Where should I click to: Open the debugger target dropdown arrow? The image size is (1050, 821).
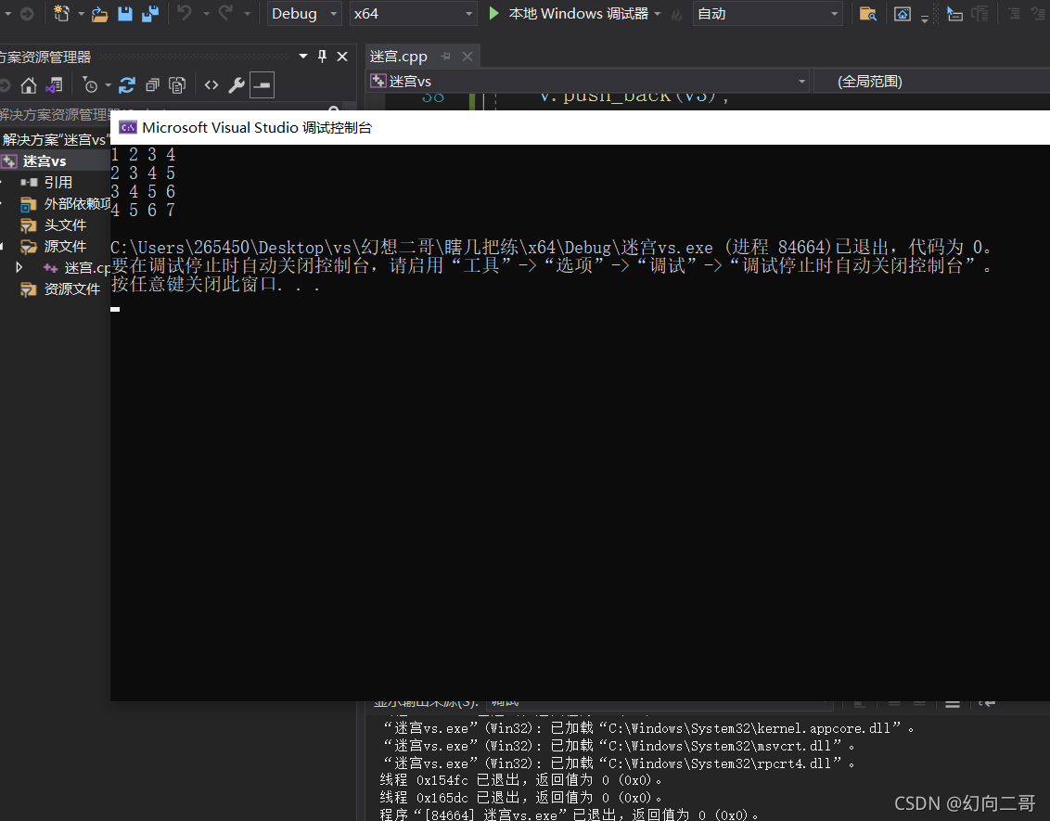[x=657, y=13]
